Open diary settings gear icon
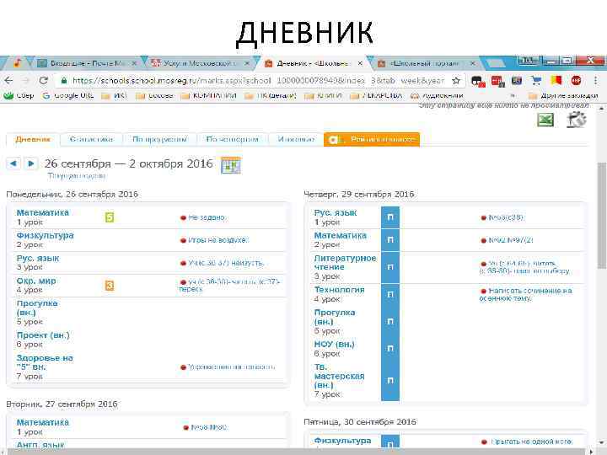The height and width of the screenshot is (455, 607). (x=577, y=120)
